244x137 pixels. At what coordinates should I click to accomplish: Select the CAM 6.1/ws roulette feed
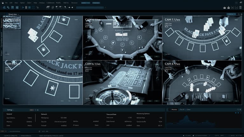(122, 82)
